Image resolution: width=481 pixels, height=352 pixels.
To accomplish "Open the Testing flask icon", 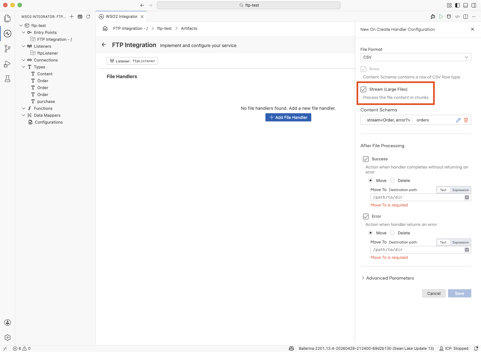I will tap(8, 79).
